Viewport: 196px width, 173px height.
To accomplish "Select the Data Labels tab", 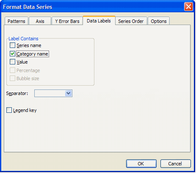I will tap(99, 21).
